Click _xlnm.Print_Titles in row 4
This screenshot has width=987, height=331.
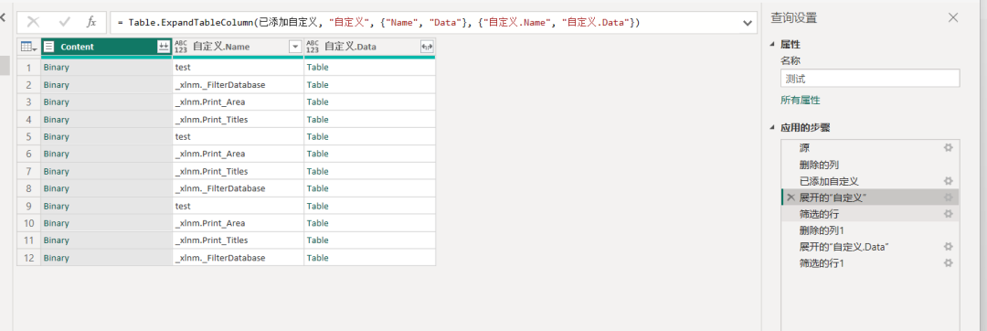coord(238,120)
